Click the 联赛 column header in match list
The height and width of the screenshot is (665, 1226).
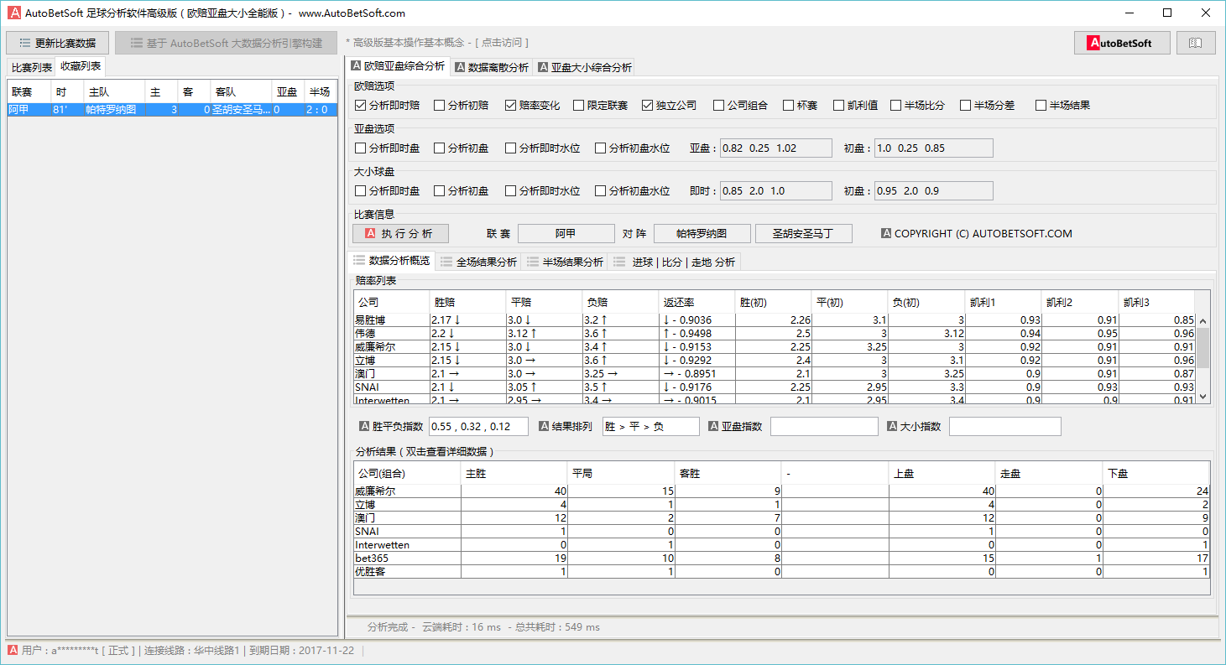(29, 92)
